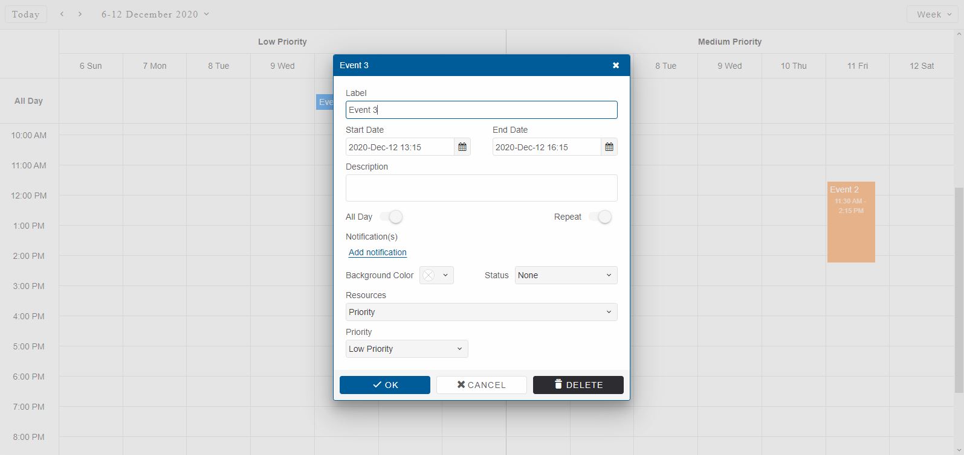Select the orange Event 2 appointment
The width and height of the screenshot is (964, 455).
tap(851, 222)
